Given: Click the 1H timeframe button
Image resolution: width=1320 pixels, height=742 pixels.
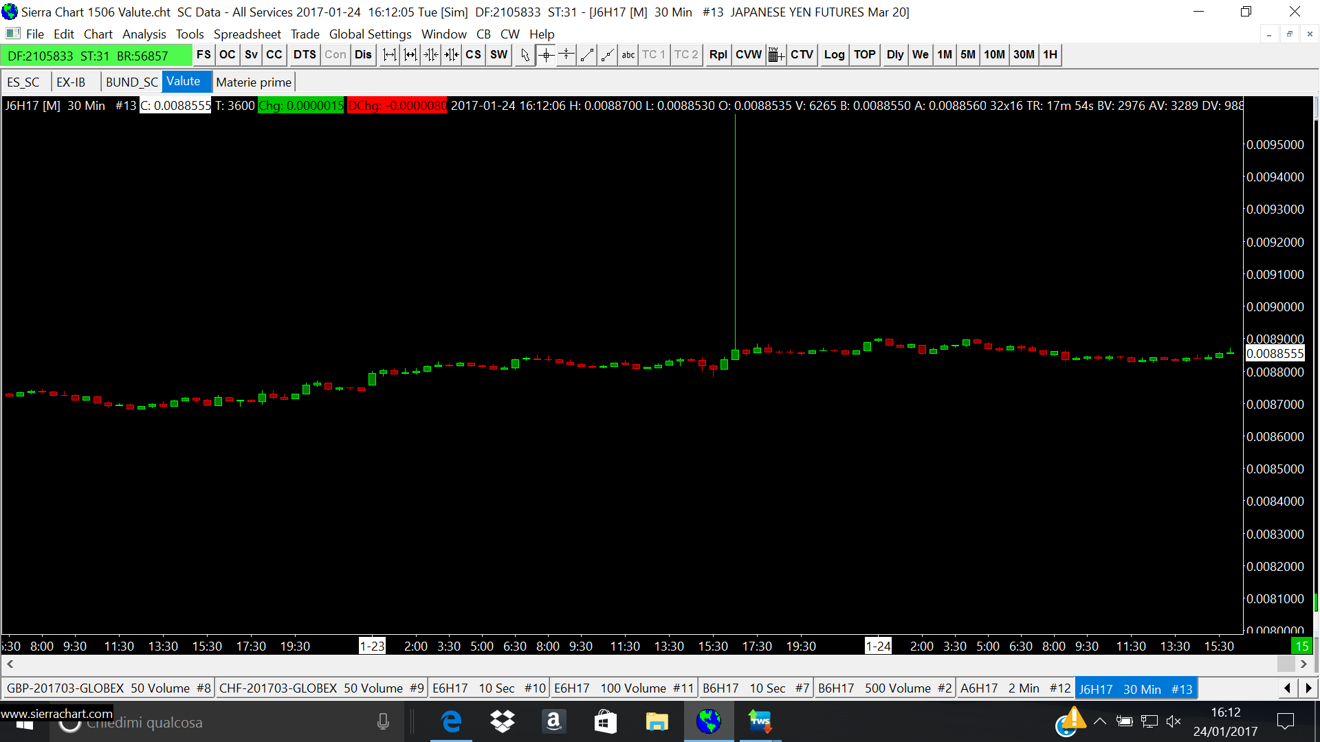Looking at the screenshot, I should click(x=1050, y=55).
